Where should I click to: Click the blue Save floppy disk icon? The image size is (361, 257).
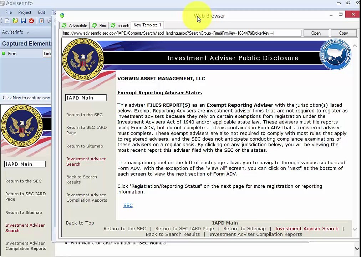[x=23, y=21]
